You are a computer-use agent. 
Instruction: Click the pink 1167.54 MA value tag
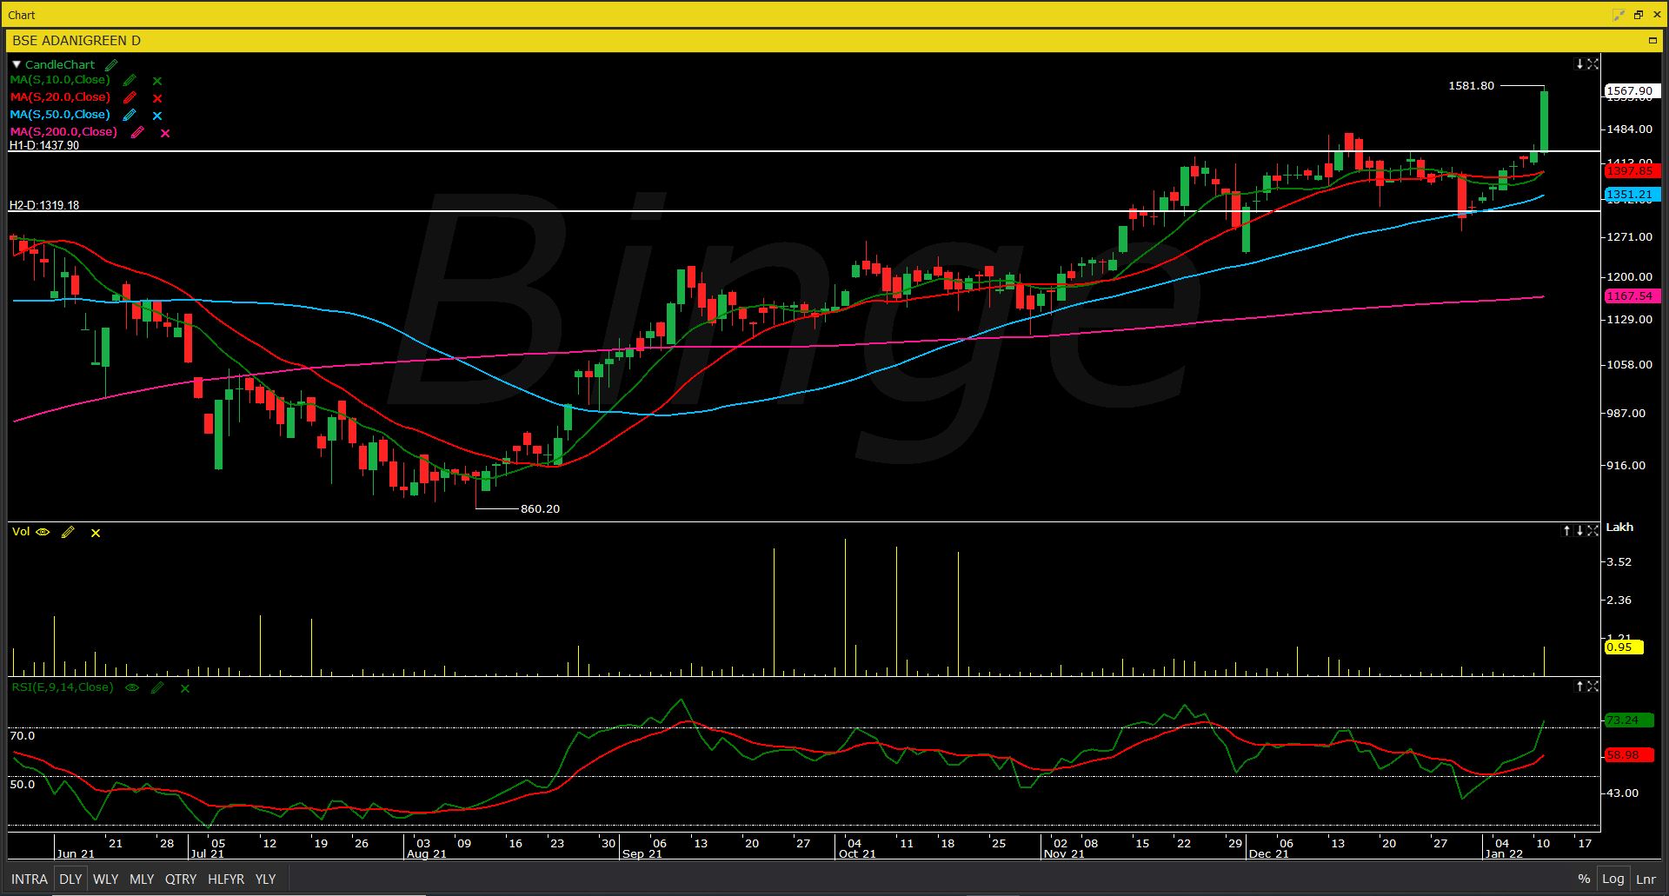tap(1632, 296)
